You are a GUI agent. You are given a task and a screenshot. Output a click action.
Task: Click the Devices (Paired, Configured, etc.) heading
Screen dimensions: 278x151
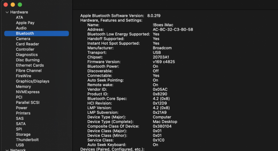point(112,149)
